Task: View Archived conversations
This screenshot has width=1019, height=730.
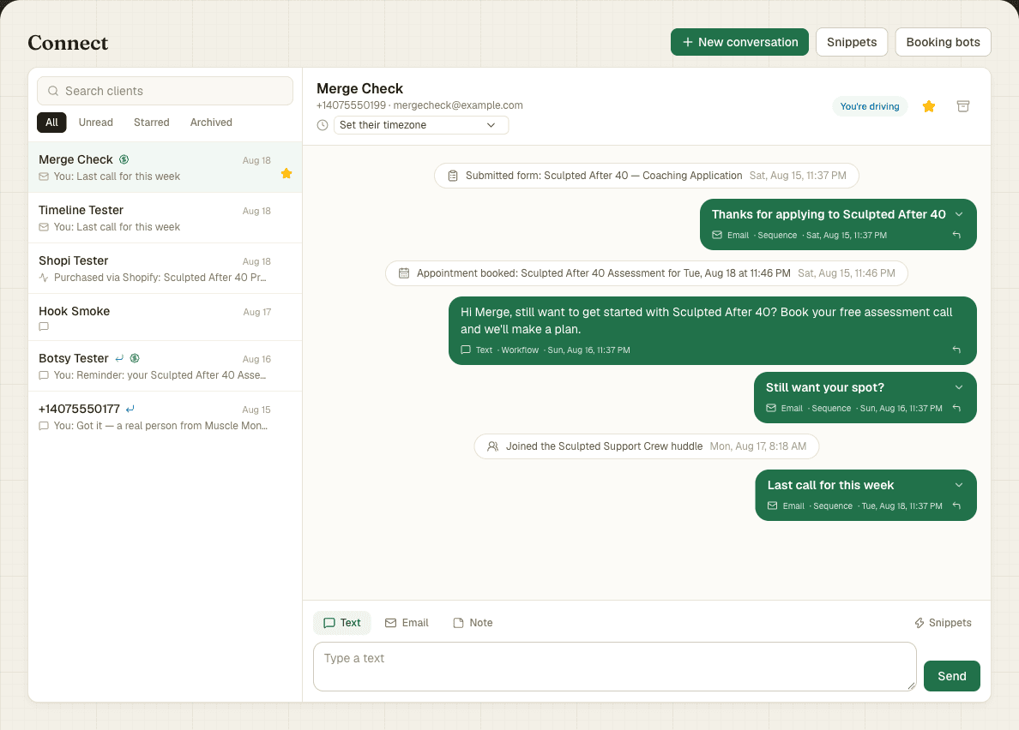Action: pos(211,122)
